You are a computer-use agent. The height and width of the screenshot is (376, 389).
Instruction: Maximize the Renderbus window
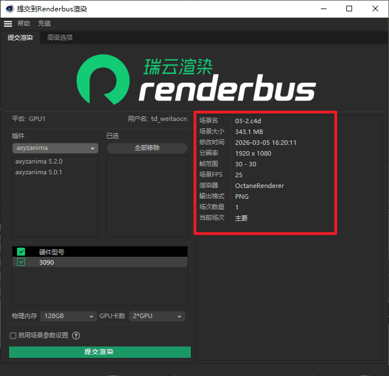349,9
